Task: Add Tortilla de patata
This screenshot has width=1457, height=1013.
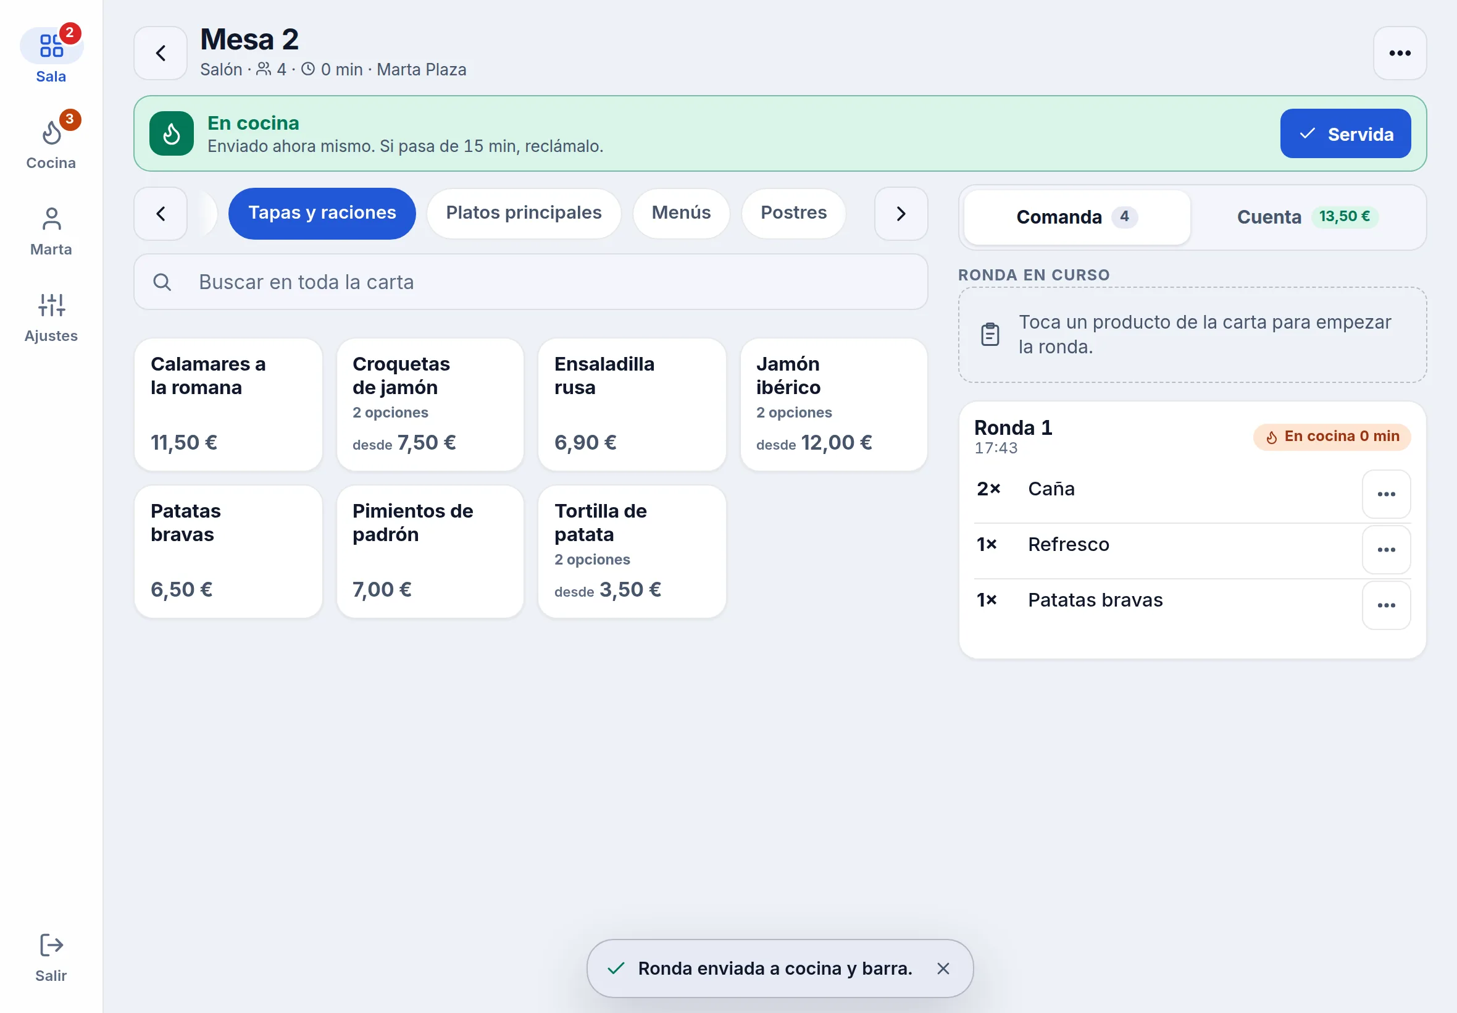Action: [x=632, y=552]
